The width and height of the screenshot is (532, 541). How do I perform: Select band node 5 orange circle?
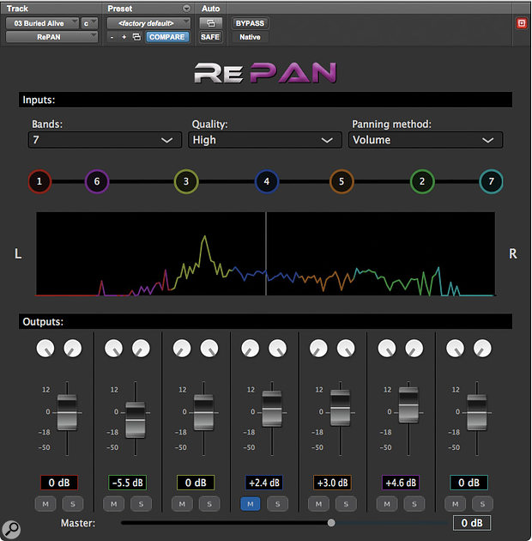342,181
